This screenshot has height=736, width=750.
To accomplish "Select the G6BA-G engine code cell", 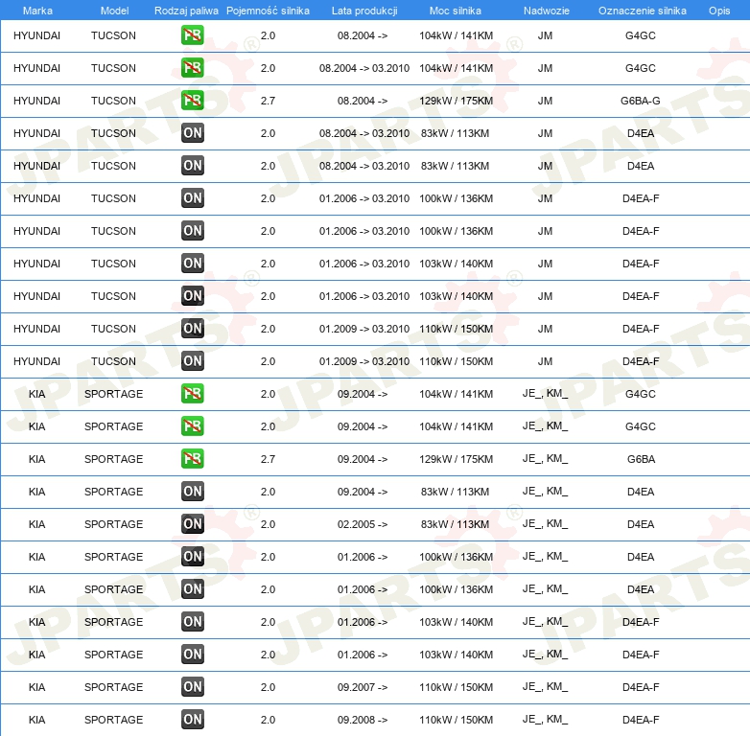I will click(641, 101).
